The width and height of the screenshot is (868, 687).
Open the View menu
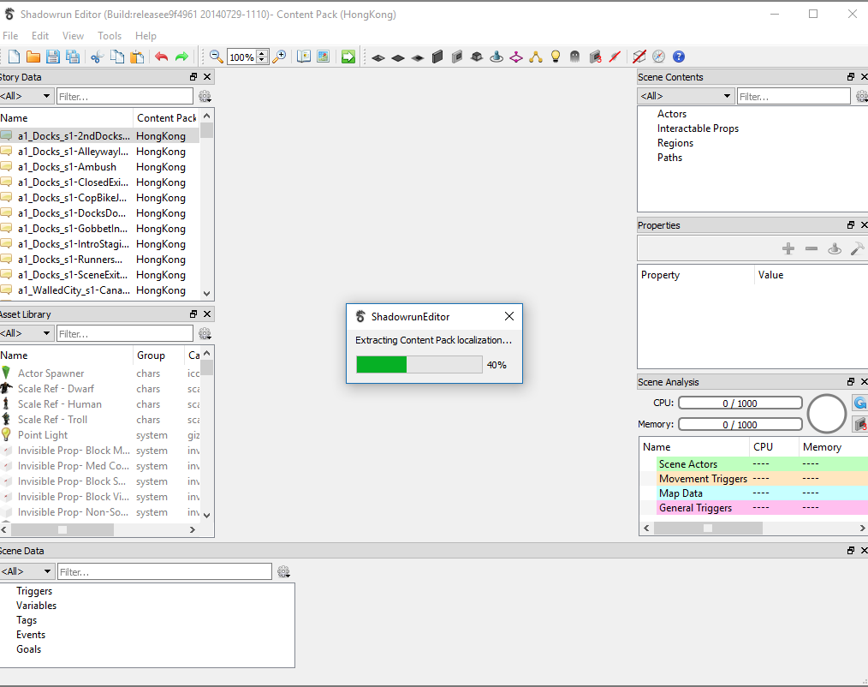coord(73,36)
